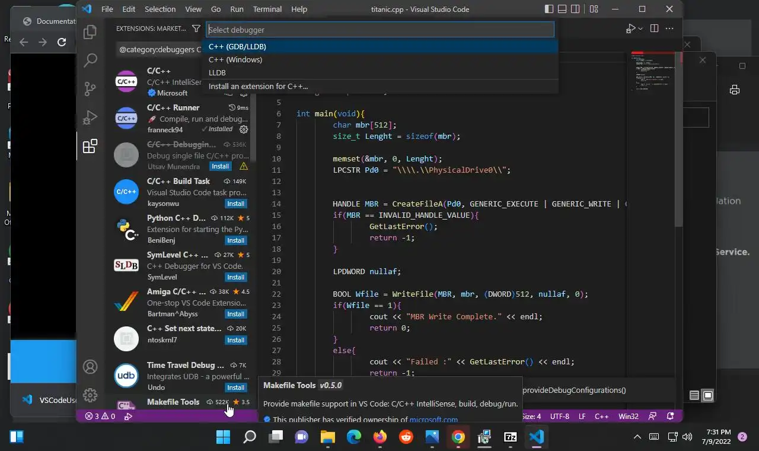
Task: Open Firefox from the taskbar
Action: click(x=380, y=437)
